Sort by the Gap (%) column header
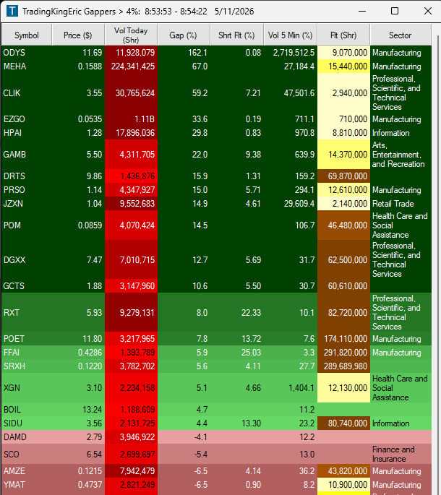Image resolution: width=441 pixels, height=495 pixels. pyautogui.click(x=184, y=35)
